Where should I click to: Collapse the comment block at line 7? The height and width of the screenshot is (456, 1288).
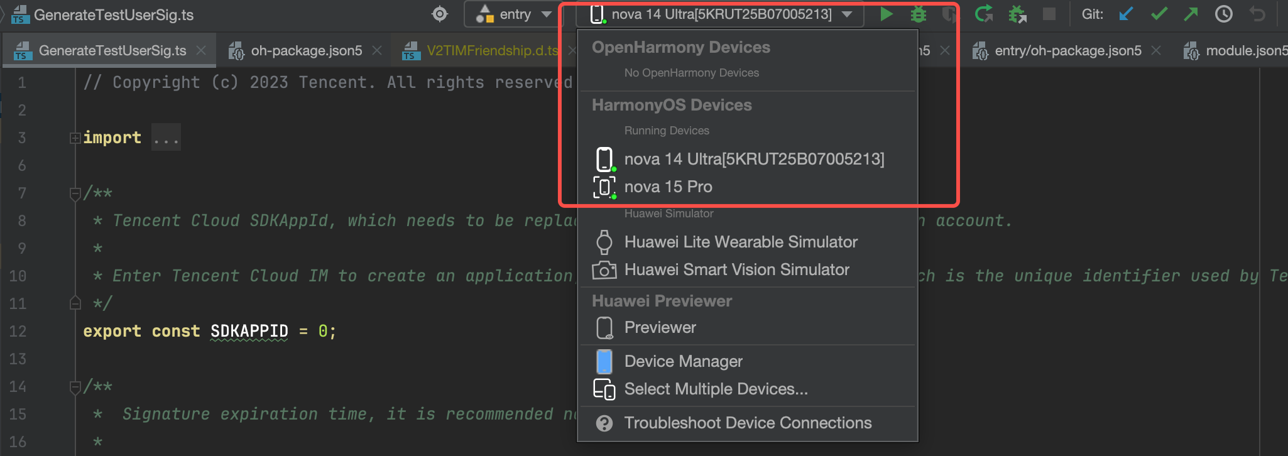coord(75,193)
